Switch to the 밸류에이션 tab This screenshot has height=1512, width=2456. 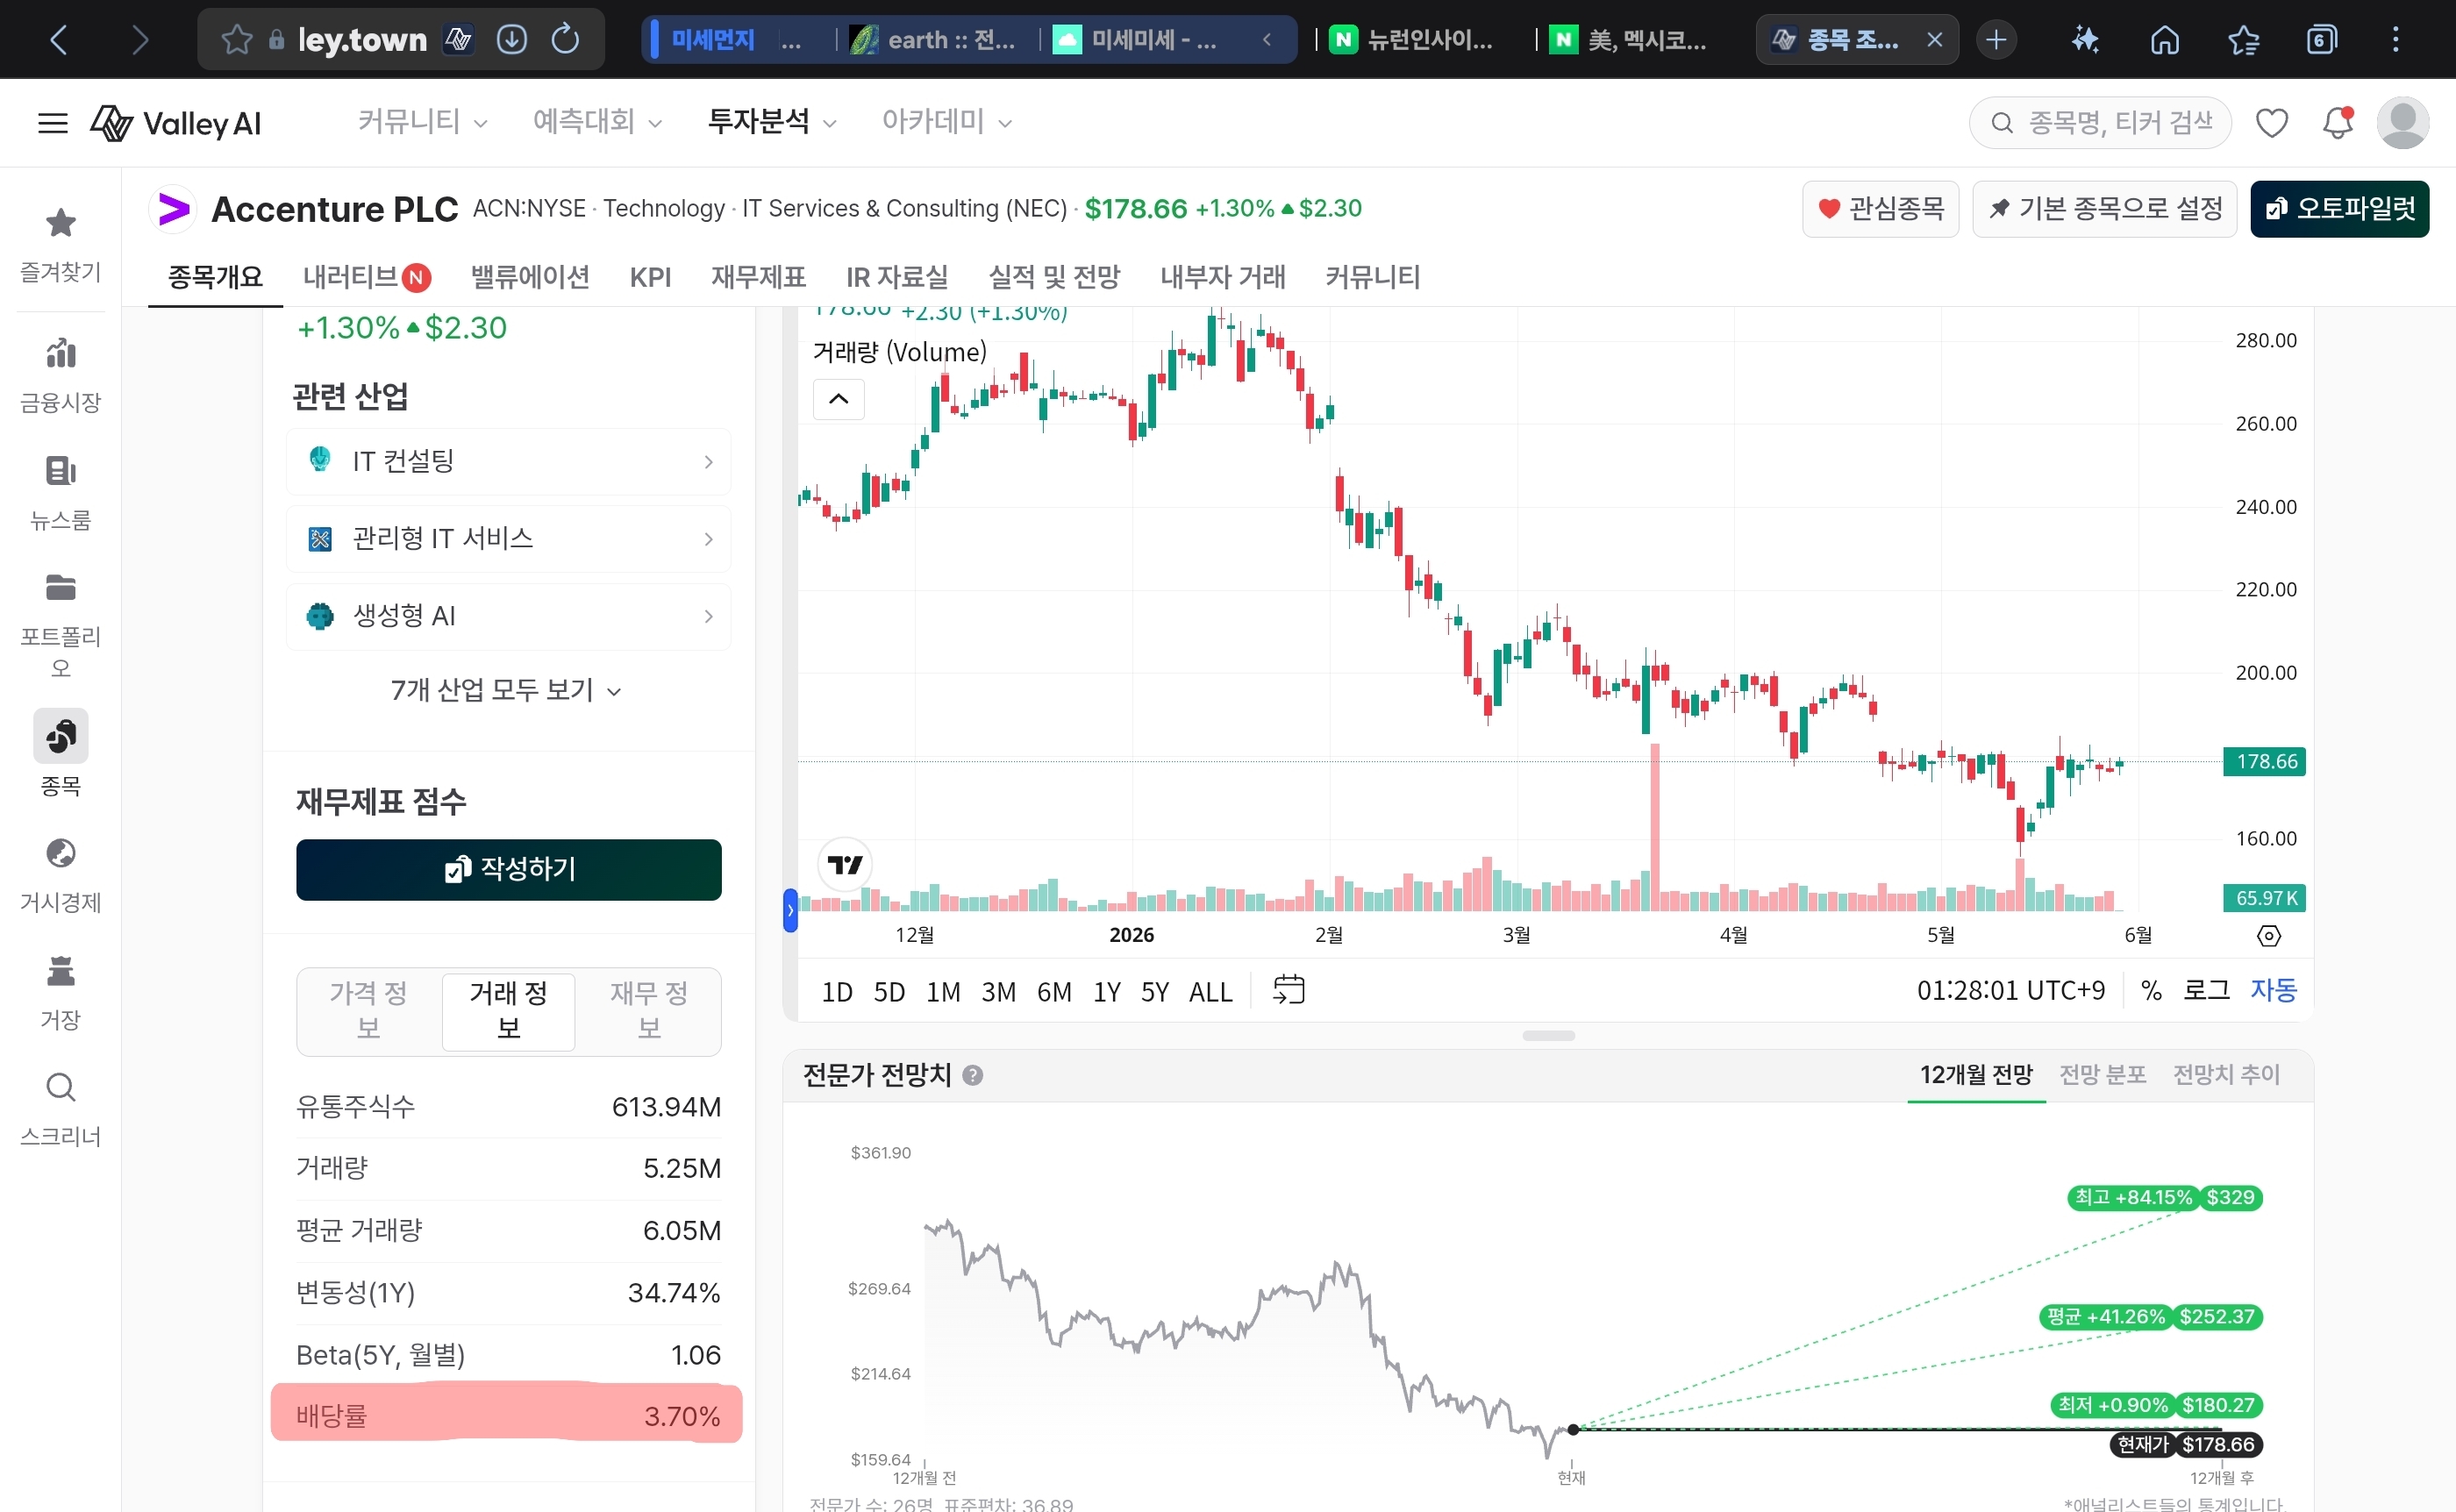[x=530, y=277]
